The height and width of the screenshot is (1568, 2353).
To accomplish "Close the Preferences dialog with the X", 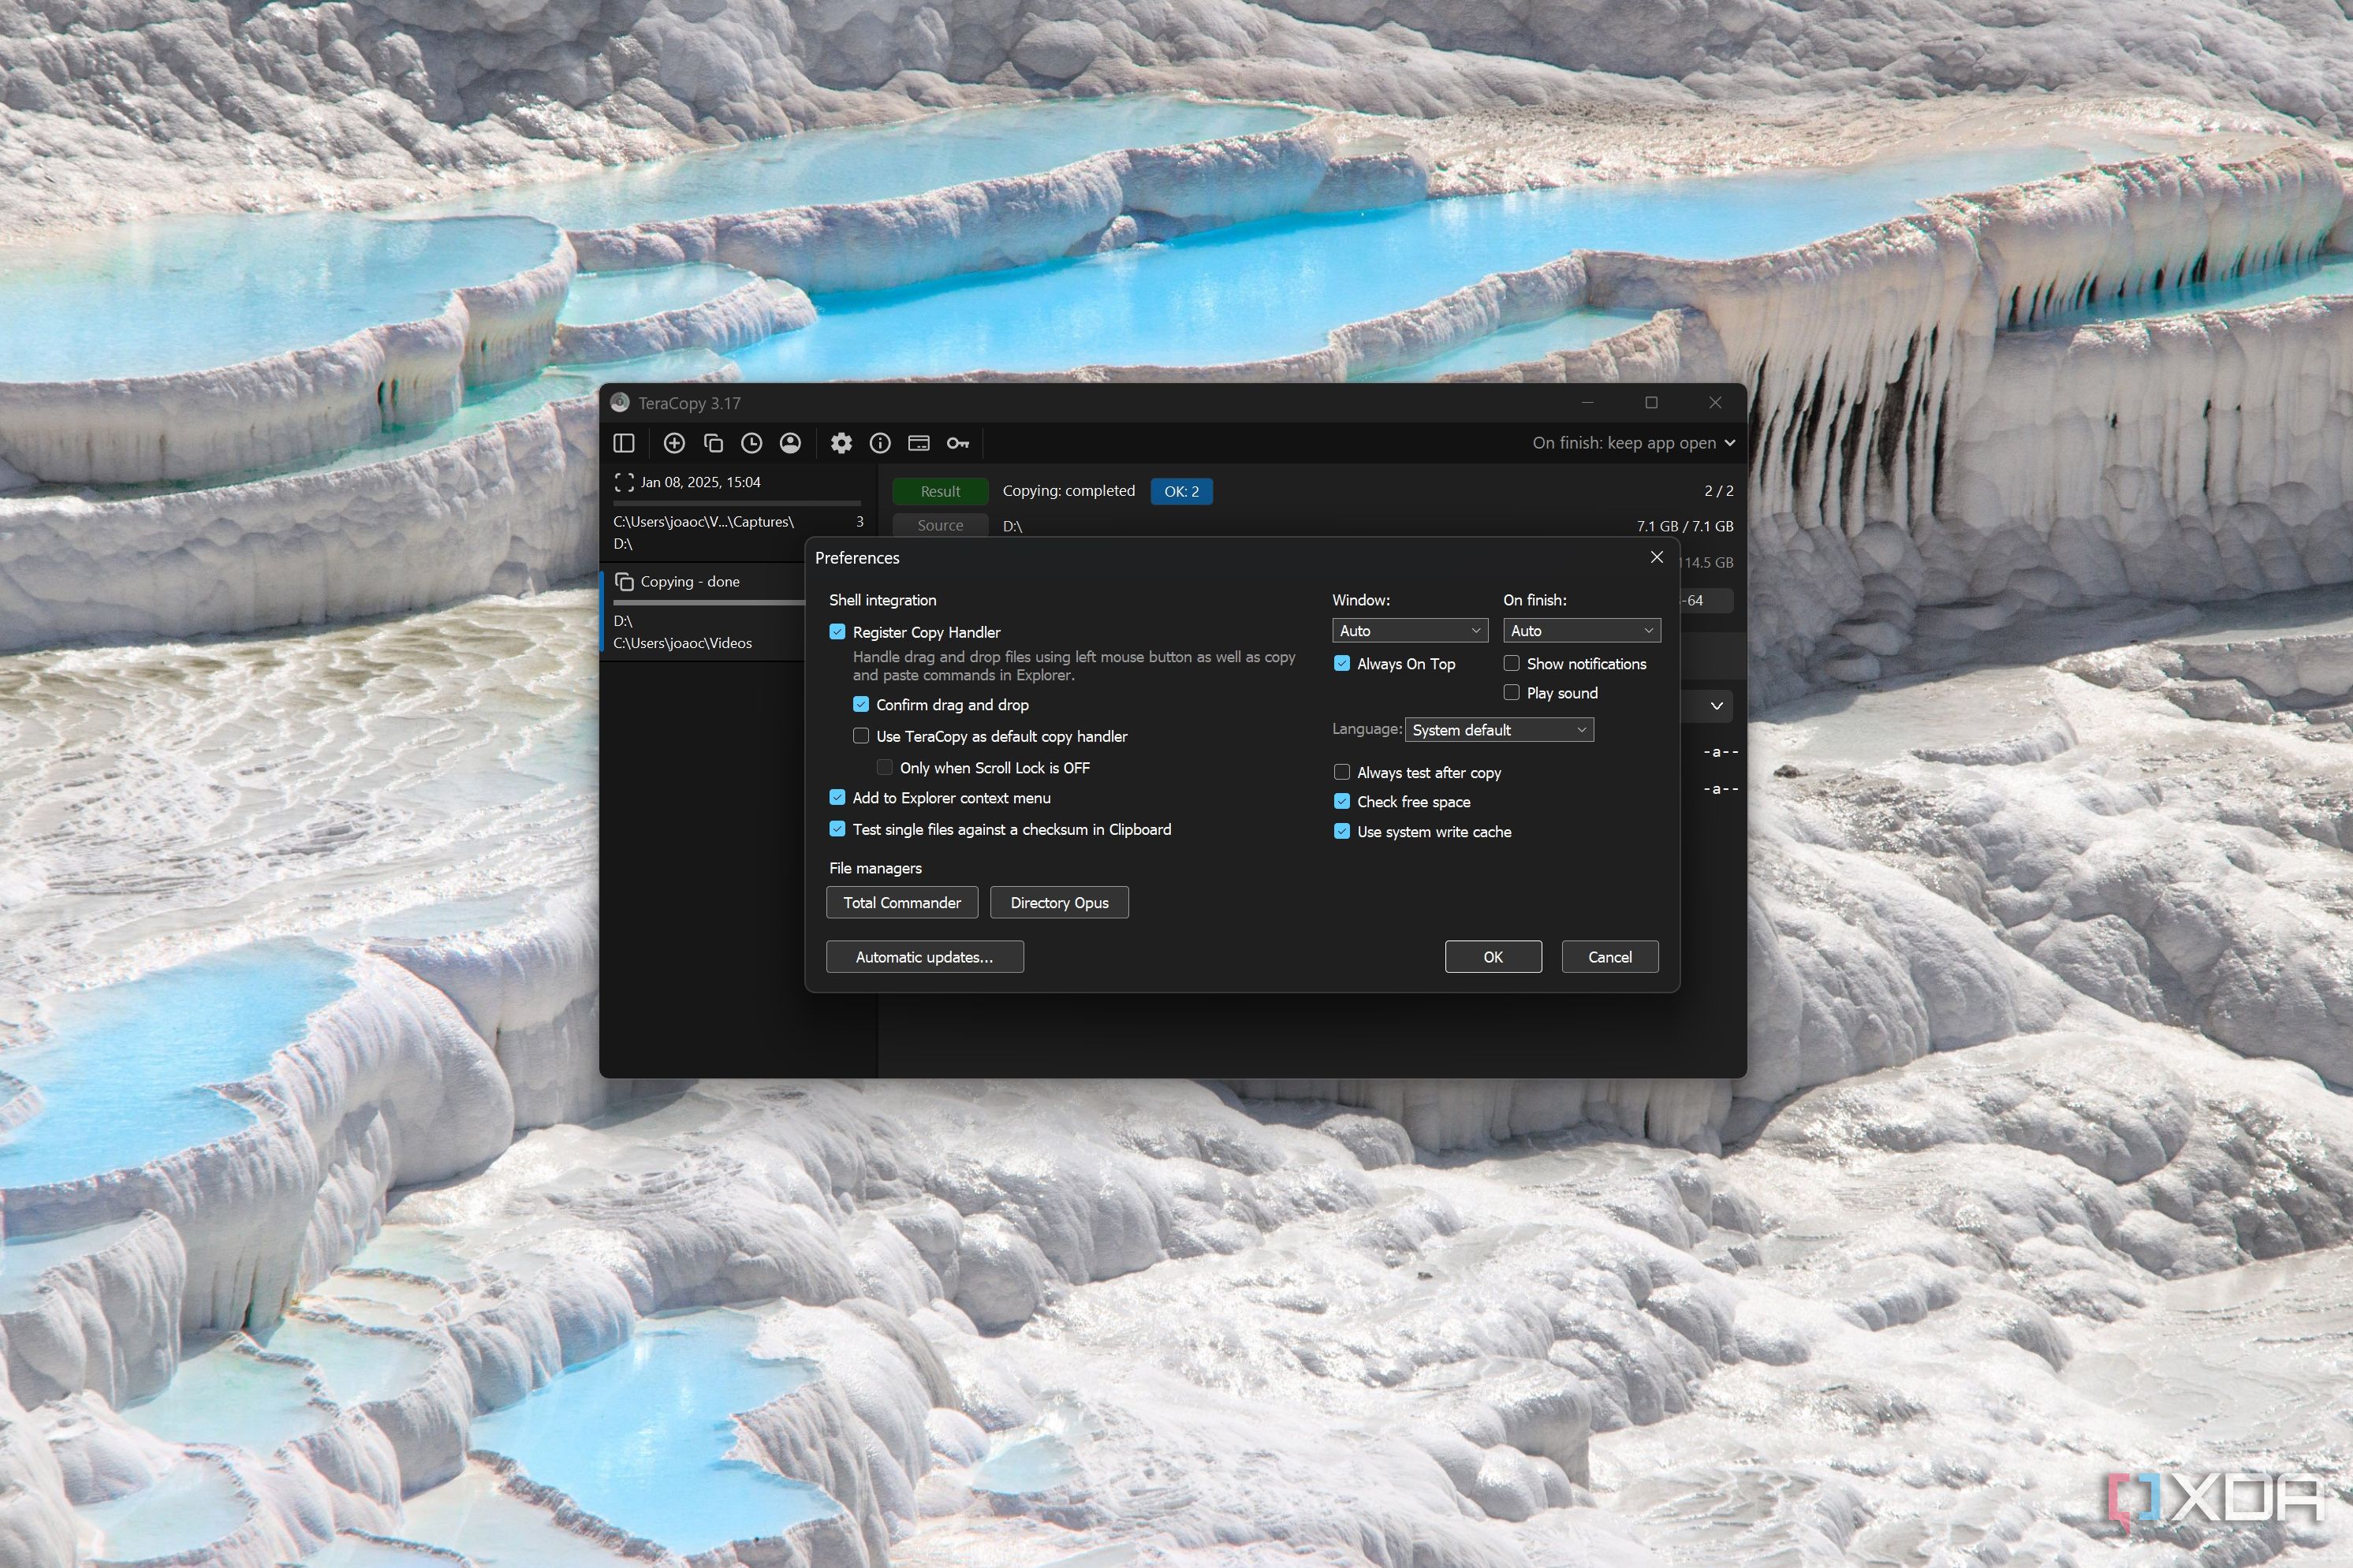I will coord(1657,557).
